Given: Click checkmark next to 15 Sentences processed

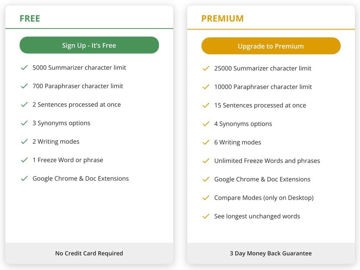Looking at the screenshot, I should [206, 105].
